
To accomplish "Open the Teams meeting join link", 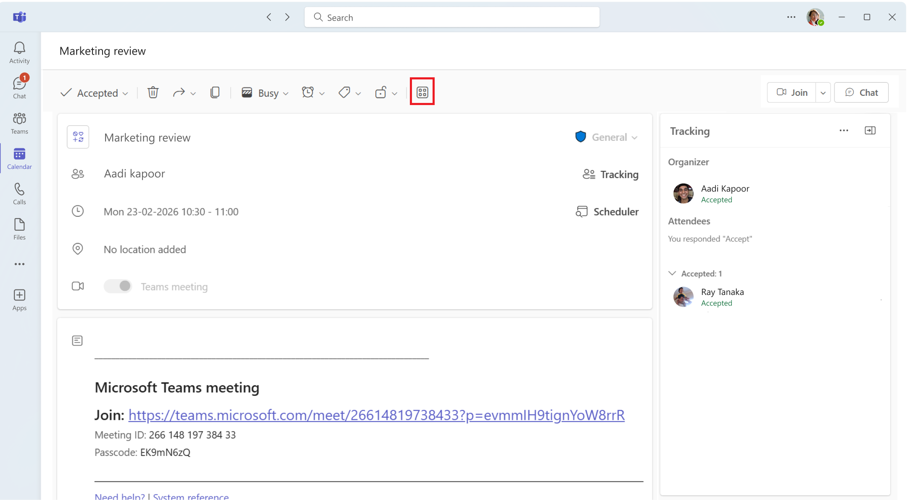I will pyautogui.click(x=376, y=415).
